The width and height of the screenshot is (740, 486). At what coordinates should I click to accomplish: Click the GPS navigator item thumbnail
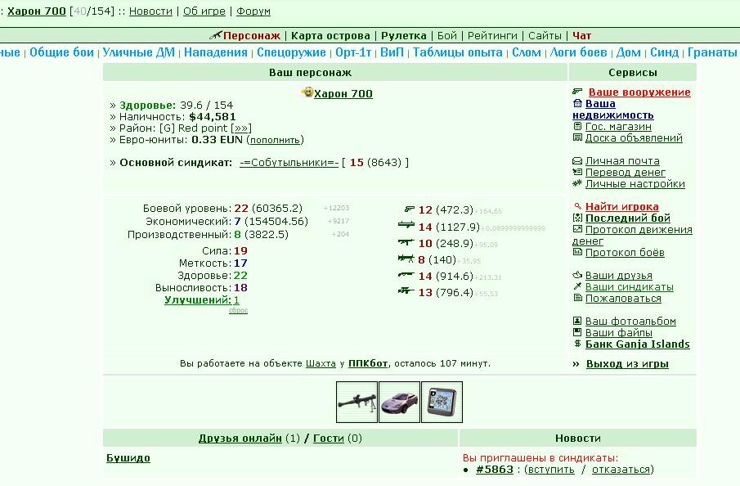pyautogui.click(x=442, y=402)
